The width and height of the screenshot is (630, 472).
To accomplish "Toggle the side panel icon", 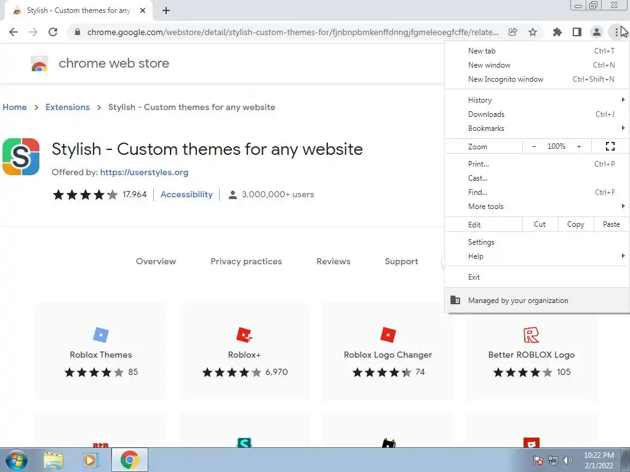I will coord(577,32).
